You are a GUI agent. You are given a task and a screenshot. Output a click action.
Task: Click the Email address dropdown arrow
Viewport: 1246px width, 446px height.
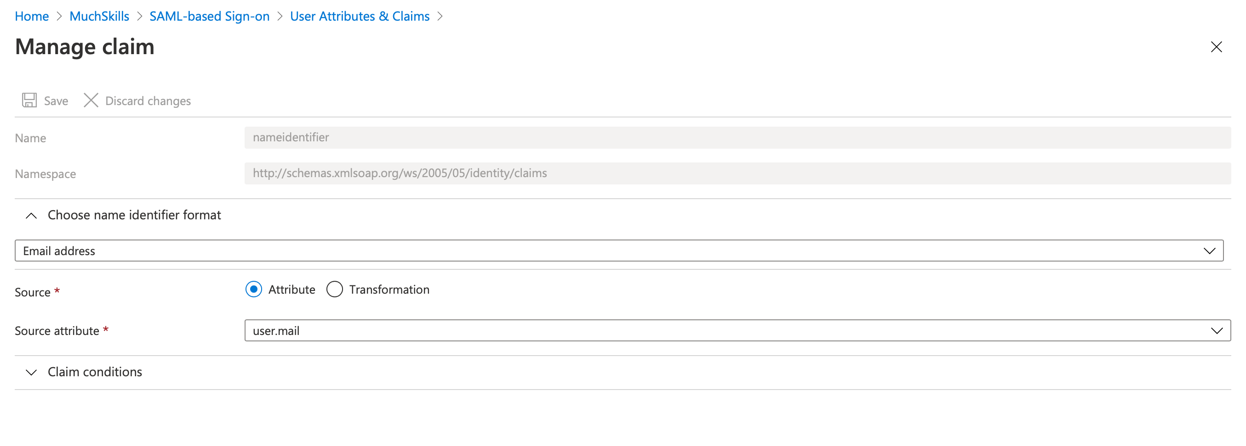[1209, 251]
